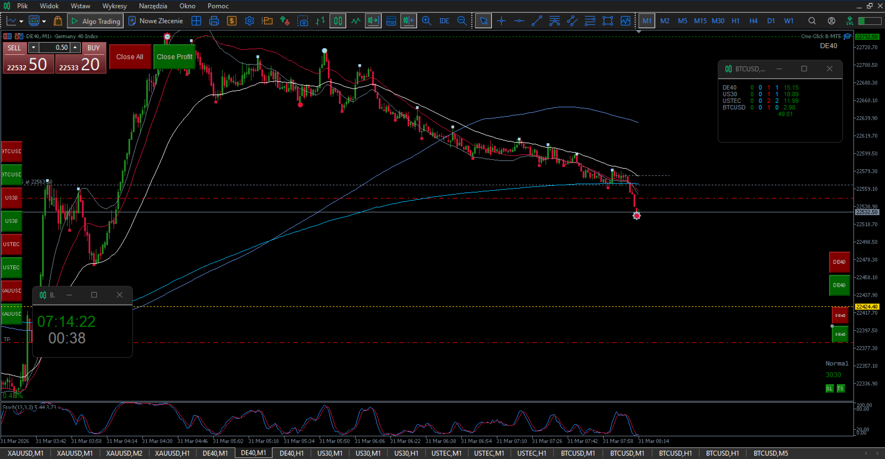Expand the second toolbar chart dropdown arrow

(x=44, y=22)
